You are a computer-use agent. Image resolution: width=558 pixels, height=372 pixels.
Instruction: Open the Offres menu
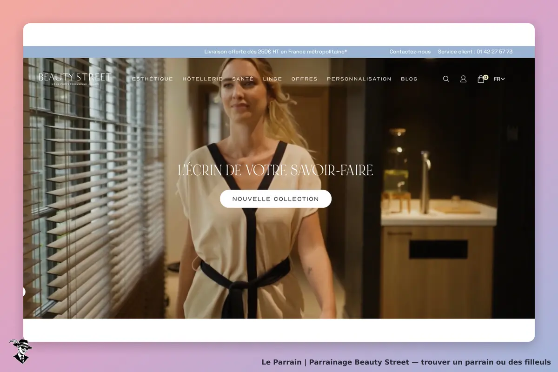[305, 79]
